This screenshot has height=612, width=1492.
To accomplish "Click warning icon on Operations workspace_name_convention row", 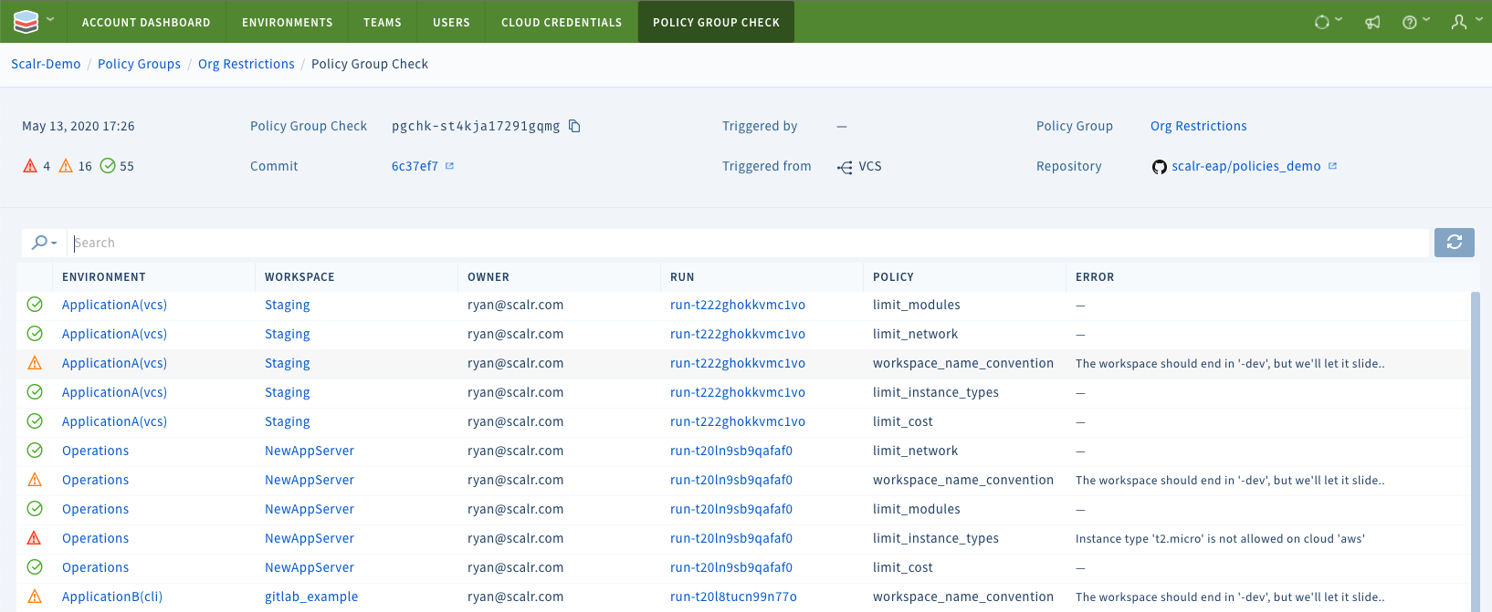I will [35, 480].
